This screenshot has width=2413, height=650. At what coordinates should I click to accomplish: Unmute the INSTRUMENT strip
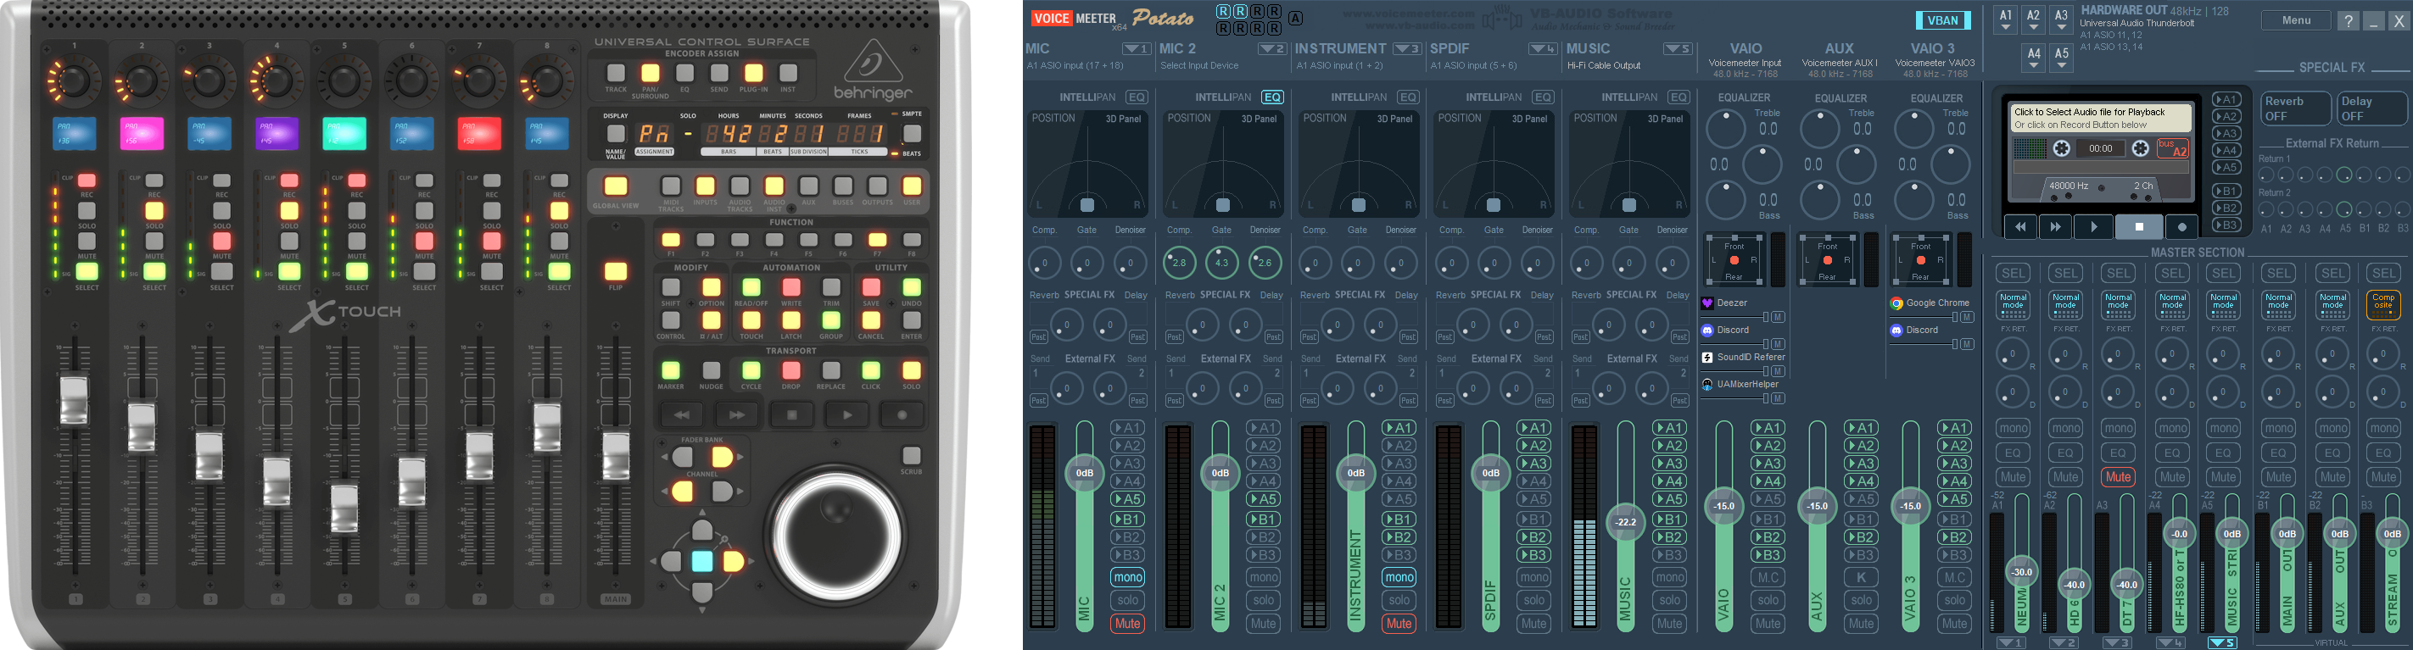[1399, 624]
